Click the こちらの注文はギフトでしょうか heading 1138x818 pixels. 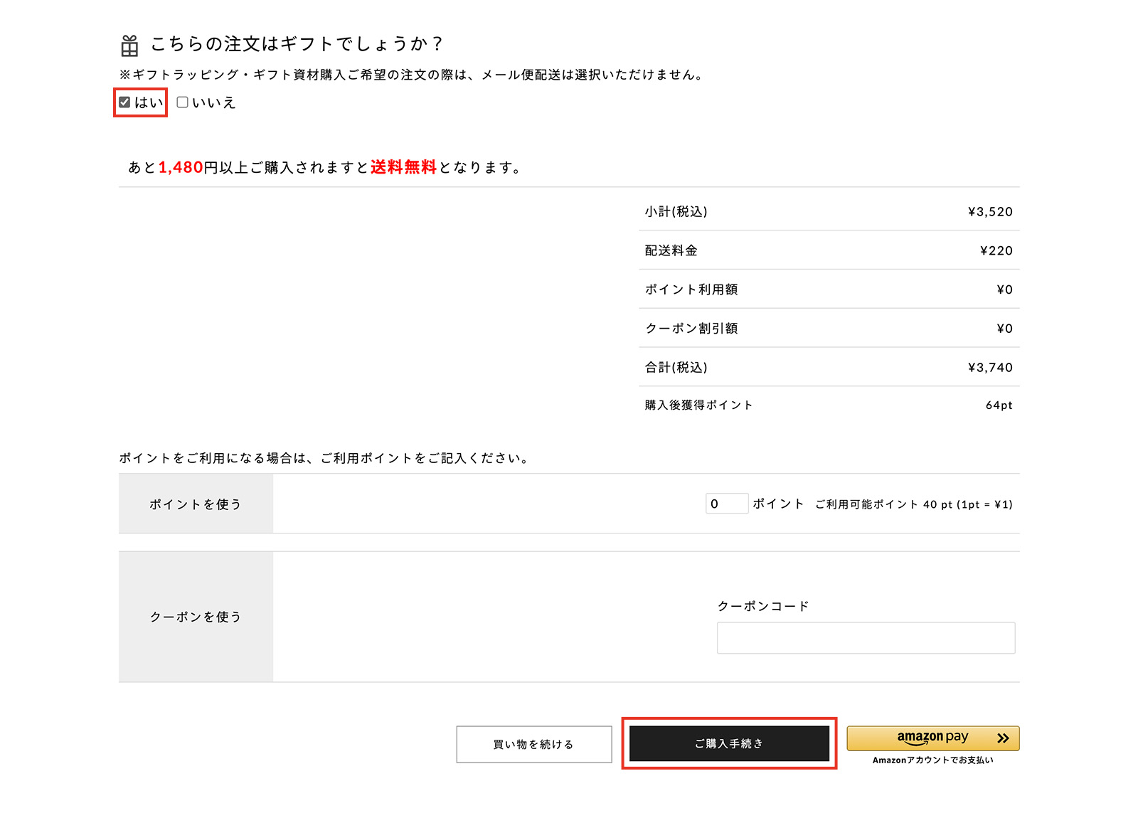[x=297, y=44]
